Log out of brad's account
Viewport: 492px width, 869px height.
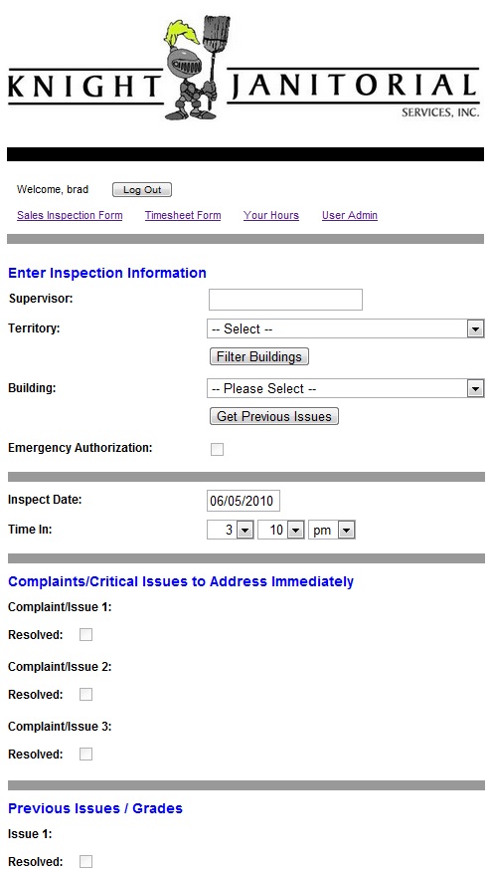(142, 189)
